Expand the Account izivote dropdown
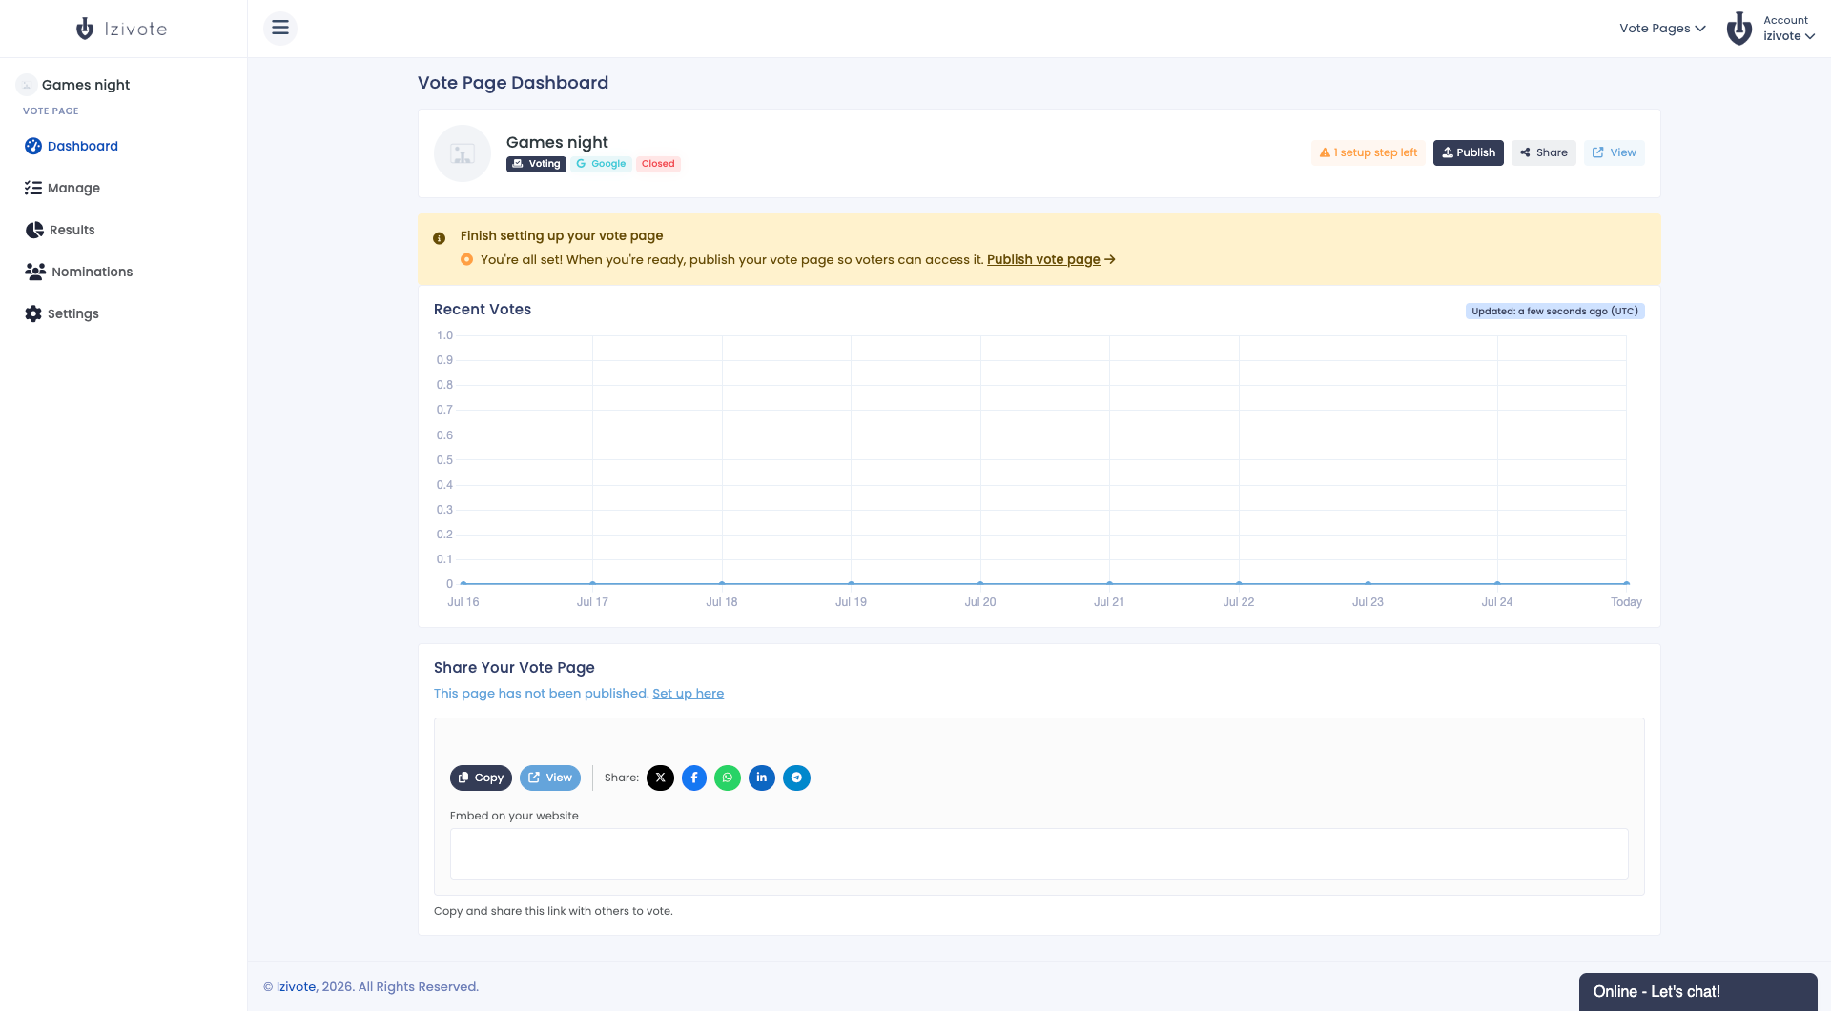This screenshot has height=1011, width=1831. click(x=1788, y=29)
